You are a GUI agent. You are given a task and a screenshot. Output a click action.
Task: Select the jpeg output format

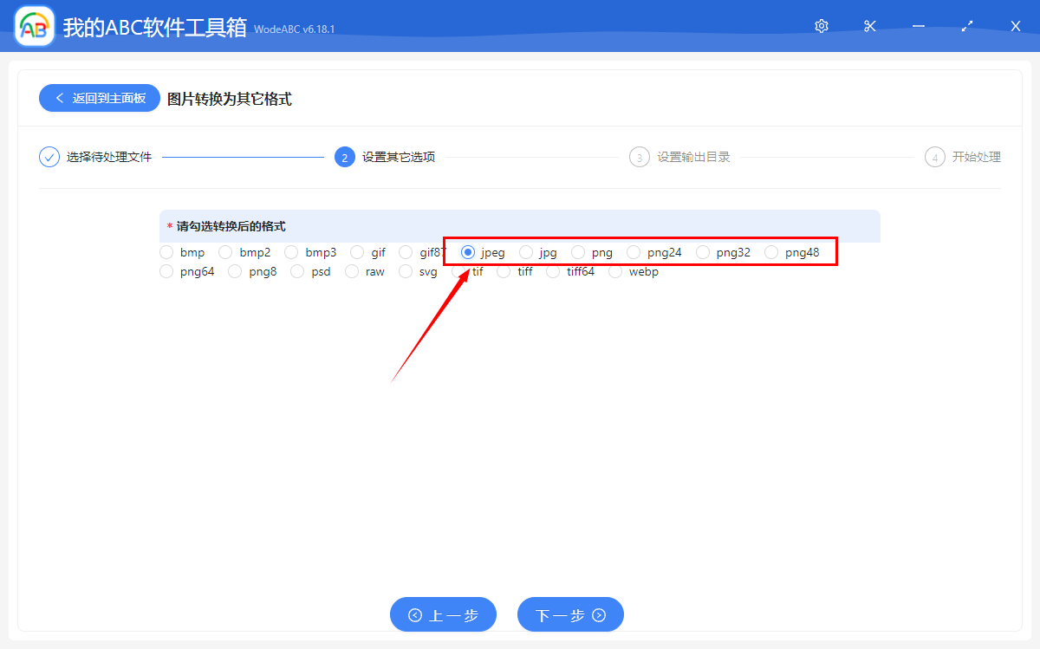coord(466,252)
